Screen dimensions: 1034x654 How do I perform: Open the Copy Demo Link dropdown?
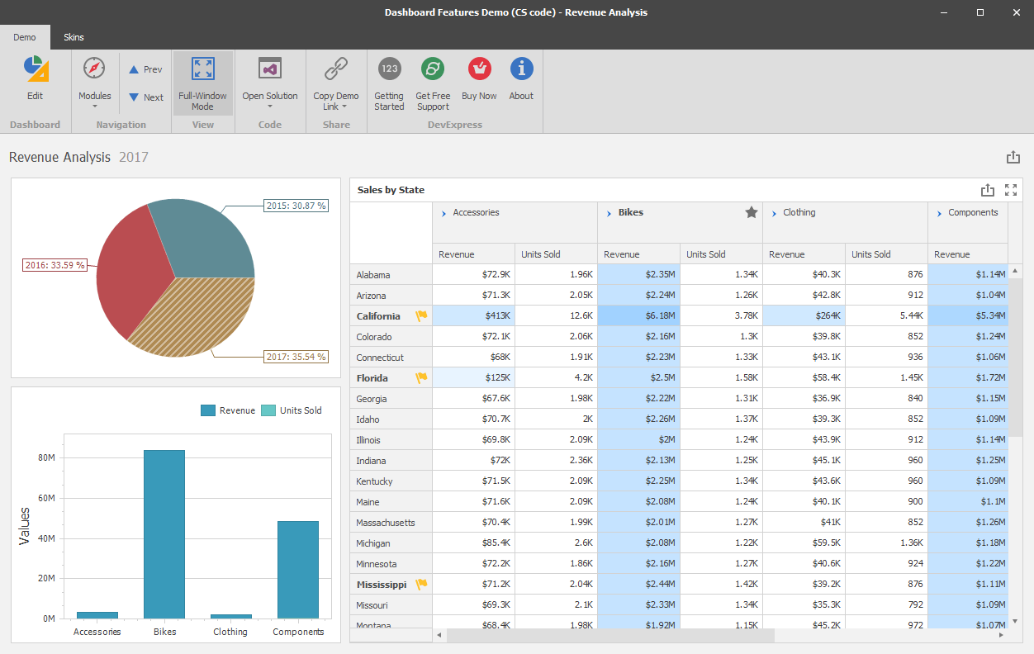coord(336,101)
